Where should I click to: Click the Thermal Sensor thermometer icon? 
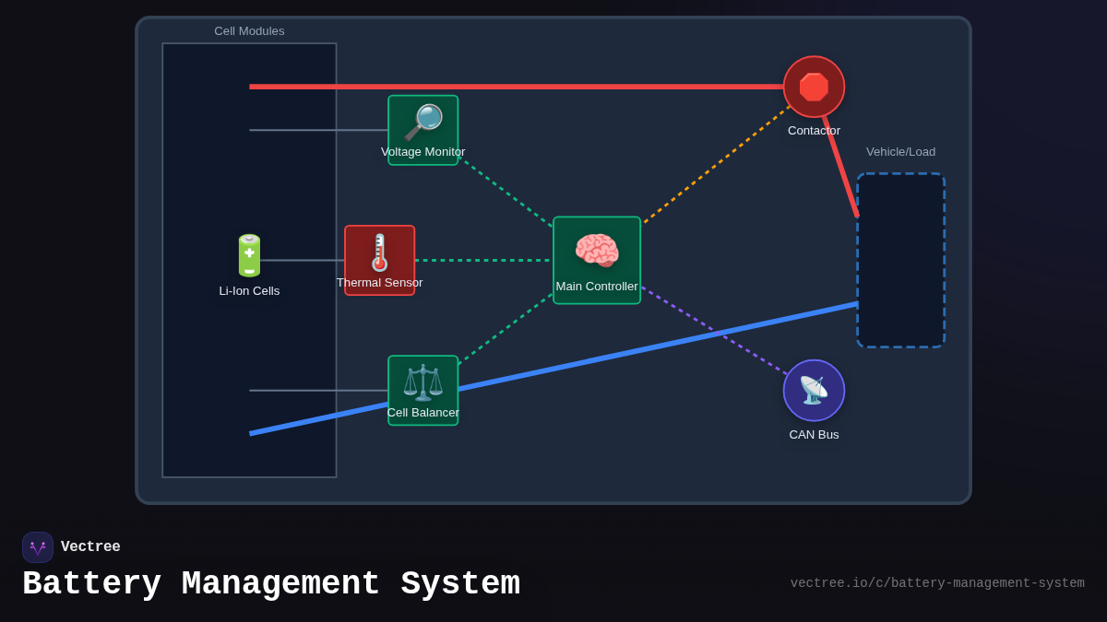pos(379,252)
